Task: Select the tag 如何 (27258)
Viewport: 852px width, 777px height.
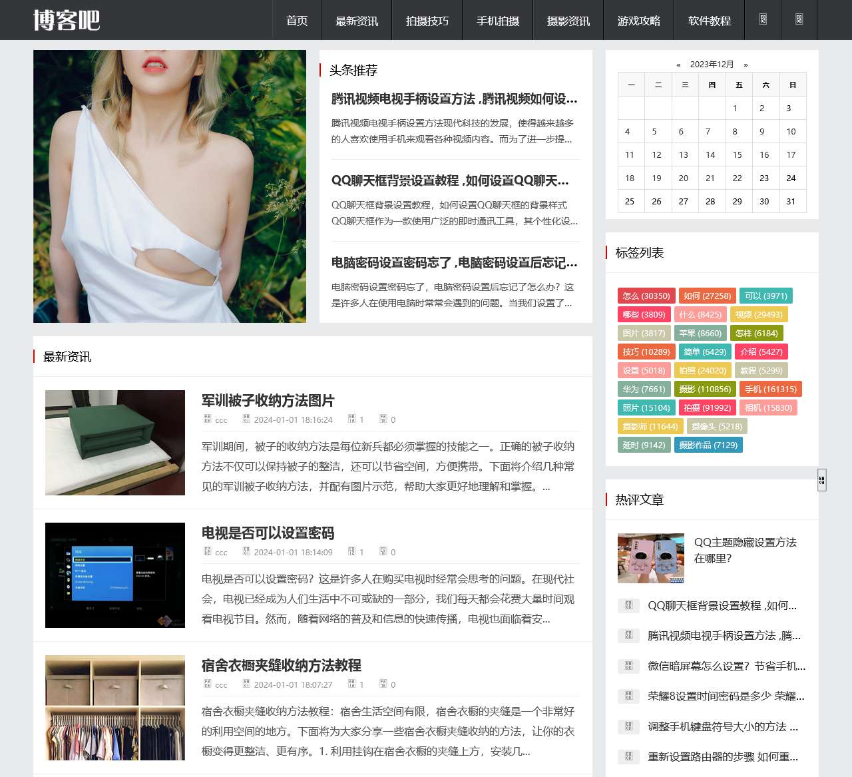Action: [x=708, y=296]
